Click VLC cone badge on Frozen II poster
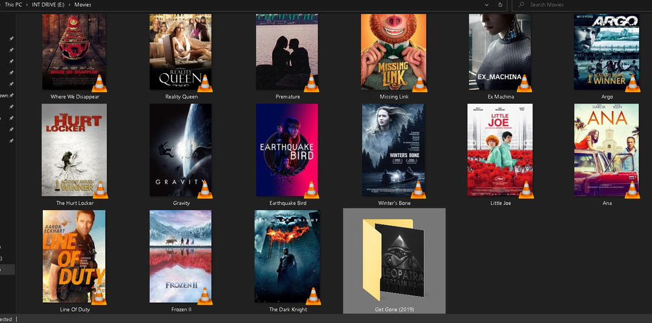 (205, 296)
